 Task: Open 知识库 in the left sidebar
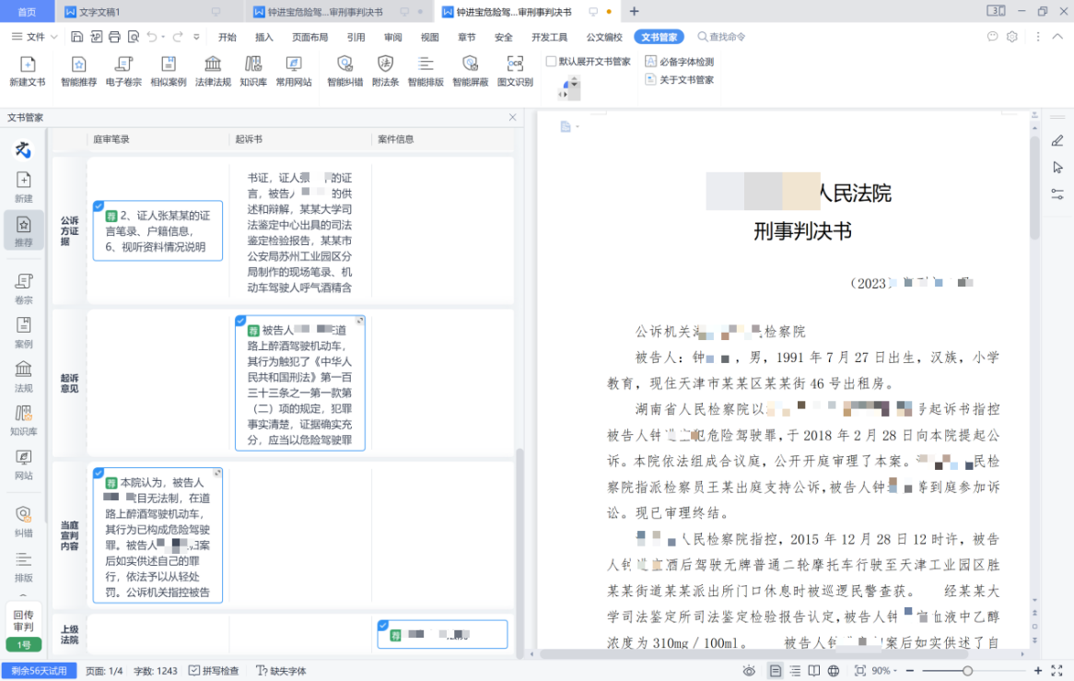coord(23,419)
